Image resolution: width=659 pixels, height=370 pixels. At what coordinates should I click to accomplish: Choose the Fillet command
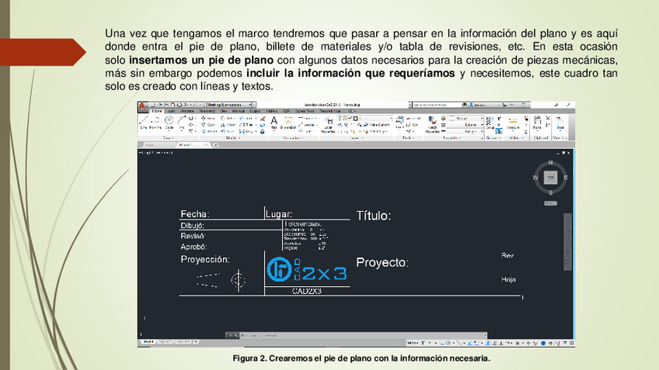click(247, 125)
